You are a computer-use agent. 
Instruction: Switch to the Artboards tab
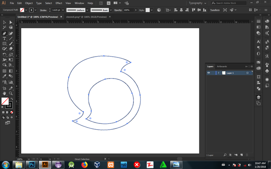click(222, 66)
